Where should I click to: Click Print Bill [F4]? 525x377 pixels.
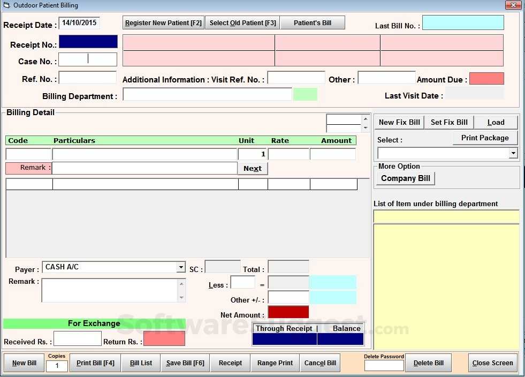95,363
